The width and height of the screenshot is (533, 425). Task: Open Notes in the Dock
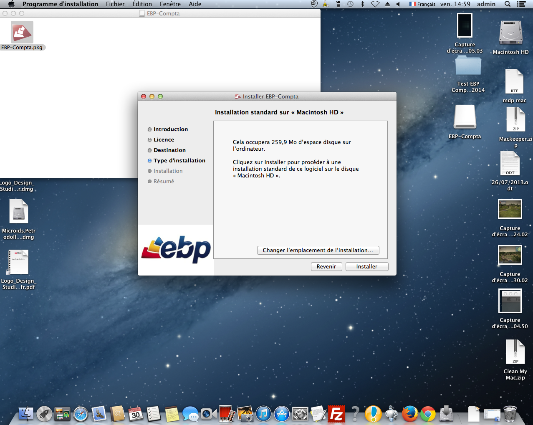pyautogui.click(x=172, y=414)
